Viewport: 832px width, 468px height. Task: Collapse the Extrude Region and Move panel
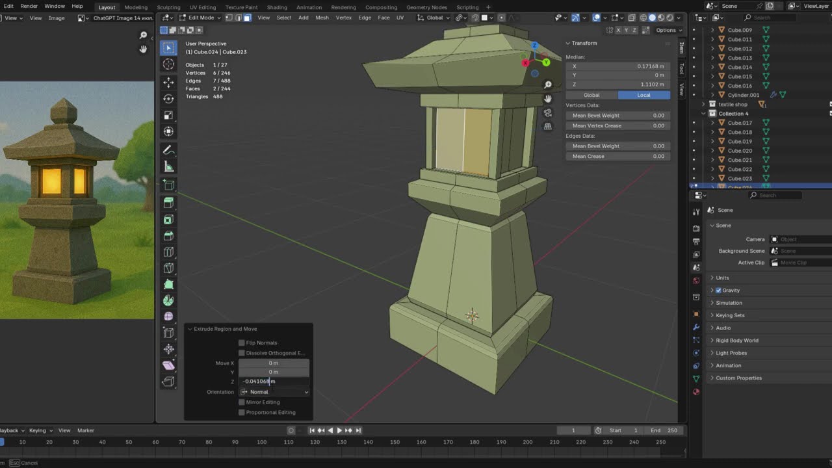click(x=190, y=329)
